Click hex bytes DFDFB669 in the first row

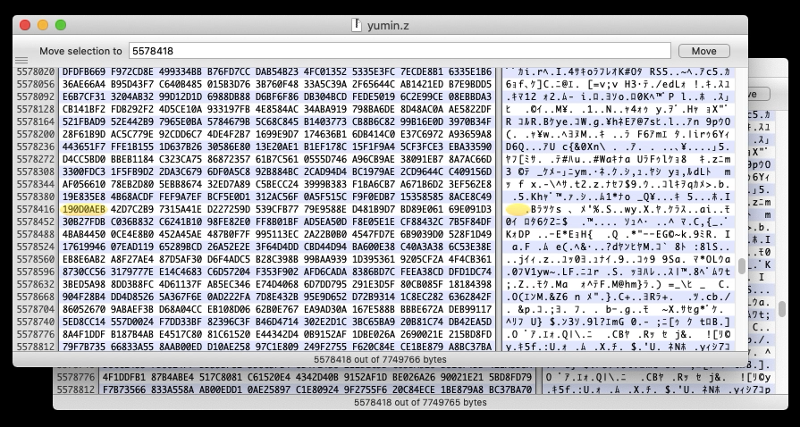click(x=83, y=70)
